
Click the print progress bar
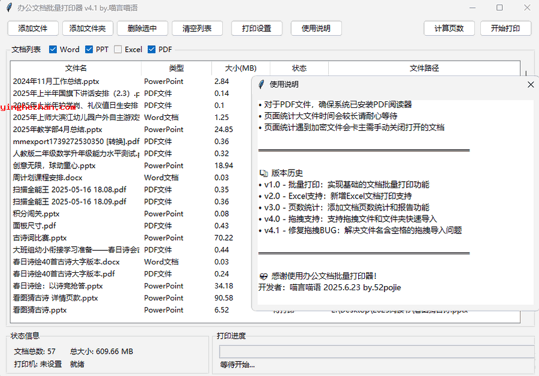pyautogui.click(x=378, y=351)
